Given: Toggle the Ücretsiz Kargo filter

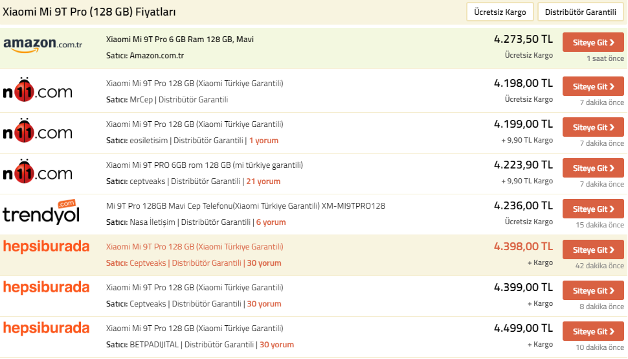Looking at the screenshot, I should [499, 12].
